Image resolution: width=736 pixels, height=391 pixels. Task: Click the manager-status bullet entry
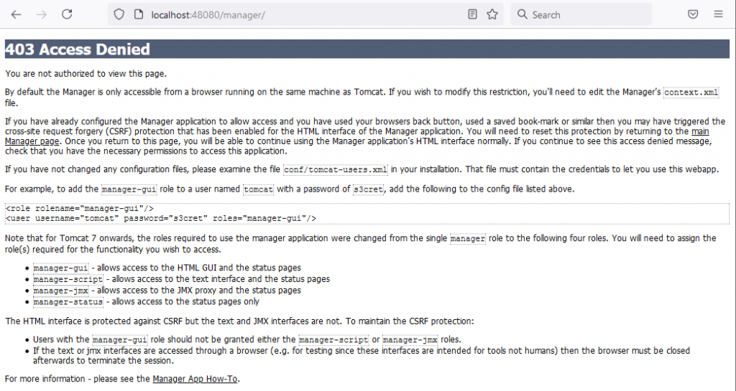coord(146,301)
